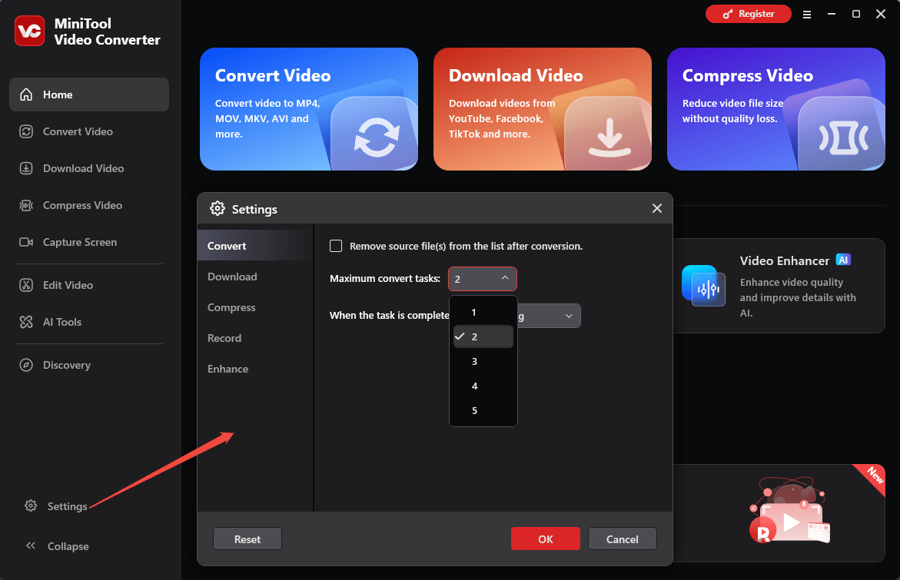Open the Compress Video card
Viewport: 900px width, 580px height.
(x=776, y=109)
